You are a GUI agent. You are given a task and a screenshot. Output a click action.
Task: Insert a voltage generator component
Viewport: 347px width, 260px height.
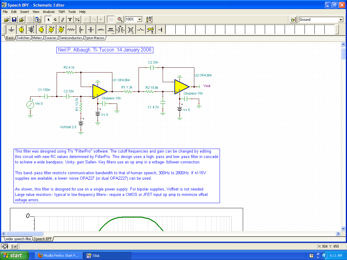coord(41,29)
